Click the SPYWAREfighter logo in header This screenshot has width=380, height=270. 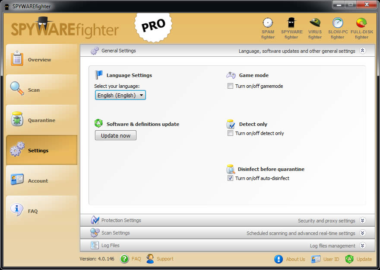pyautogui.click(x=65, y=28)
